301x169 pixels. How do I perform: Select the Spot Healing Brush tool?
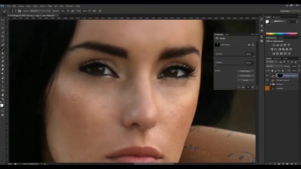[3, 45]
